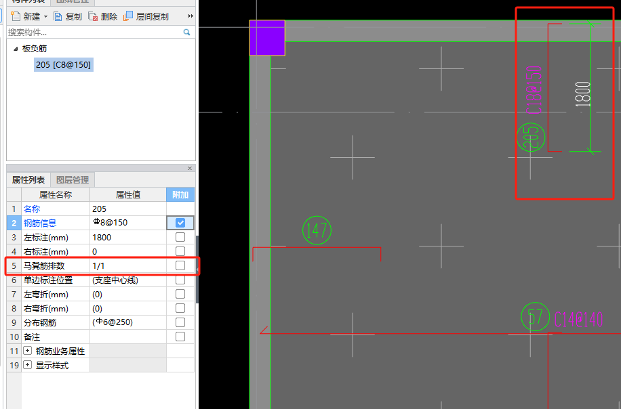
Task: Switch to the 图层管理 tab
Action: pos(73,180)
